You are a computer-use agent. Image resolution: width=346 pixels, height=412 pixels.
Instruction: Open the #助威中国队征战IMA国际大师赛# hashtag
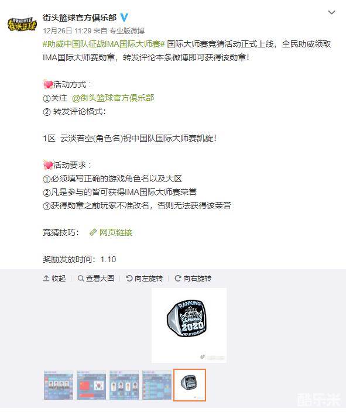[x=104, y=44]
